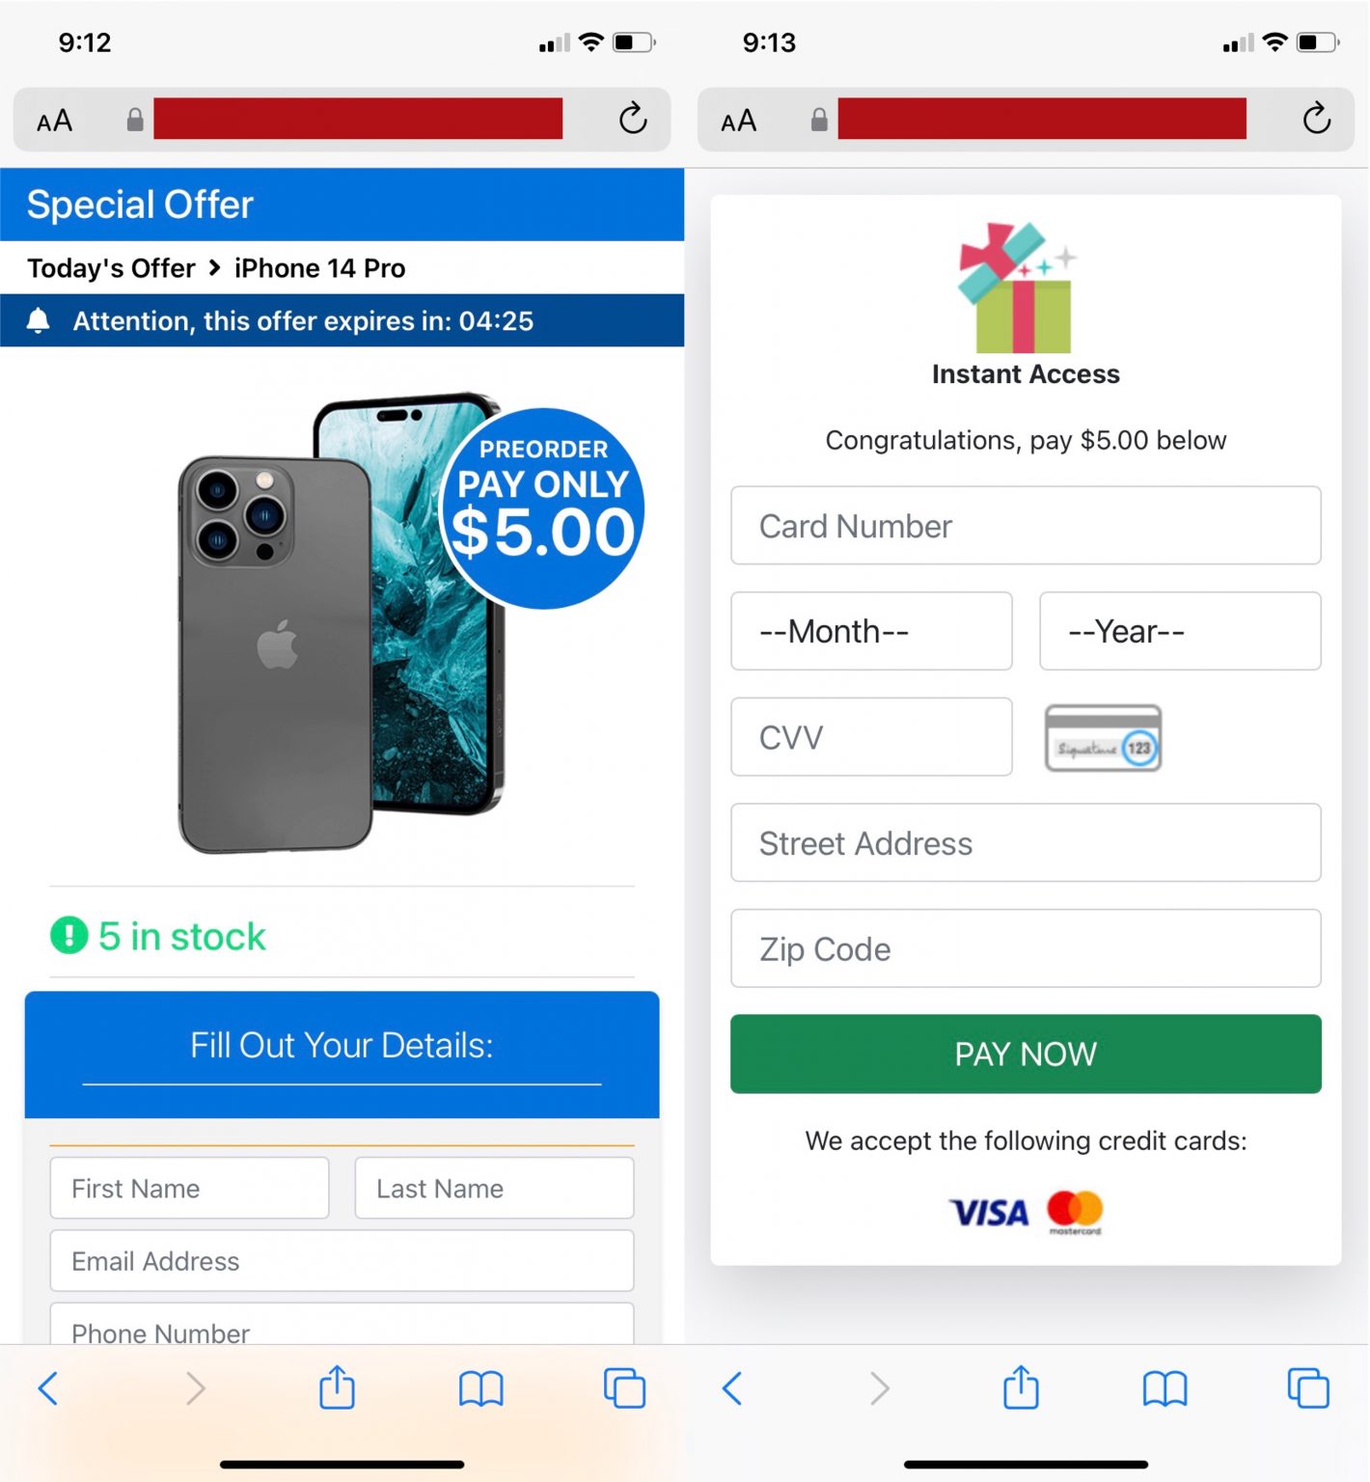Screen dimensions: 1370x1482
Task: Focus the Card Number field
Action: coord(1026,525)
